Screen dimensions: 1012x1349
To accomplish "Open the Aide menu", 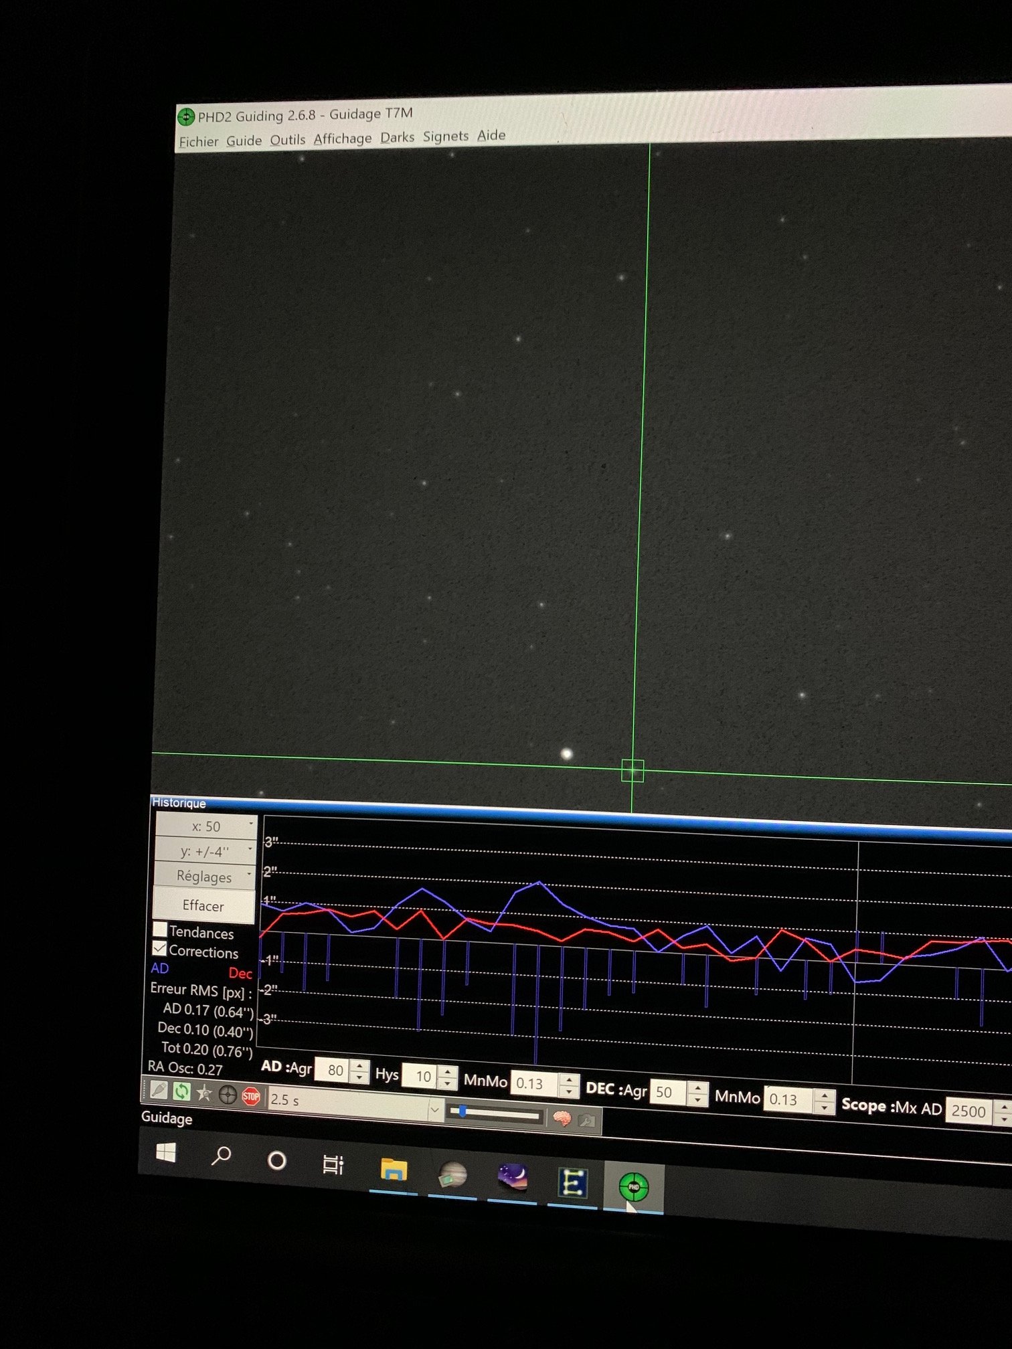I will coord(491,135).
